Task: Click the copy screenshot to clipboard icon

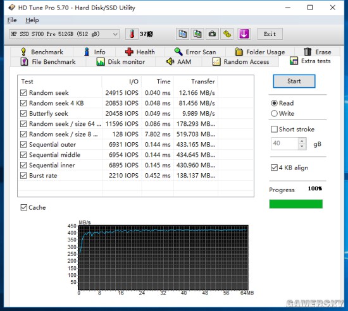Action: click(x=197, y=34)
